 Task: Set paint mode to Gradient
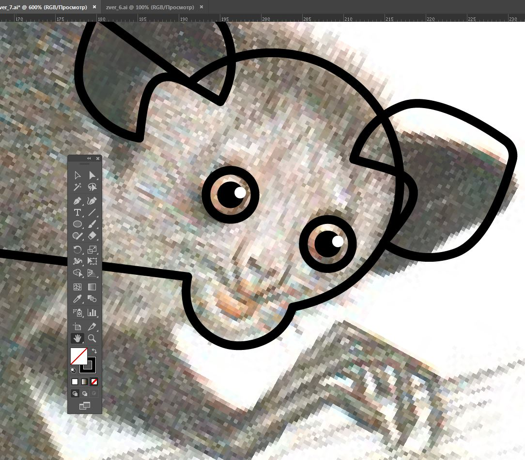coord(85,381)
